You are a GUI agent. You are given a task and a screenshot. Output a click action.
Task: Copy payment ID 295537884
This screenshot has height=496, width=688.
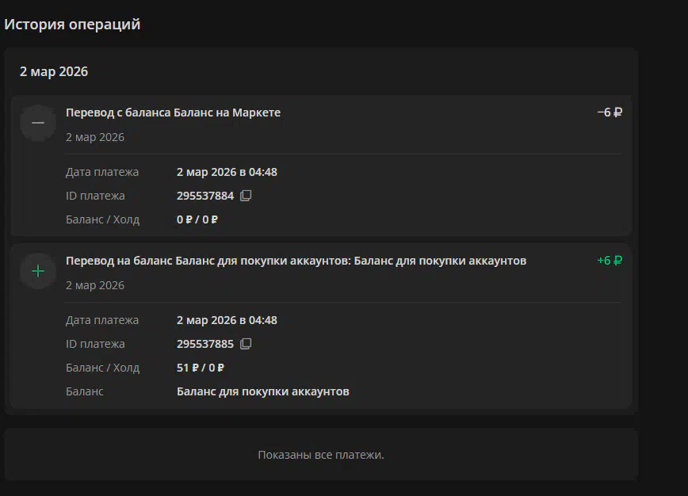tap(246, 196)
